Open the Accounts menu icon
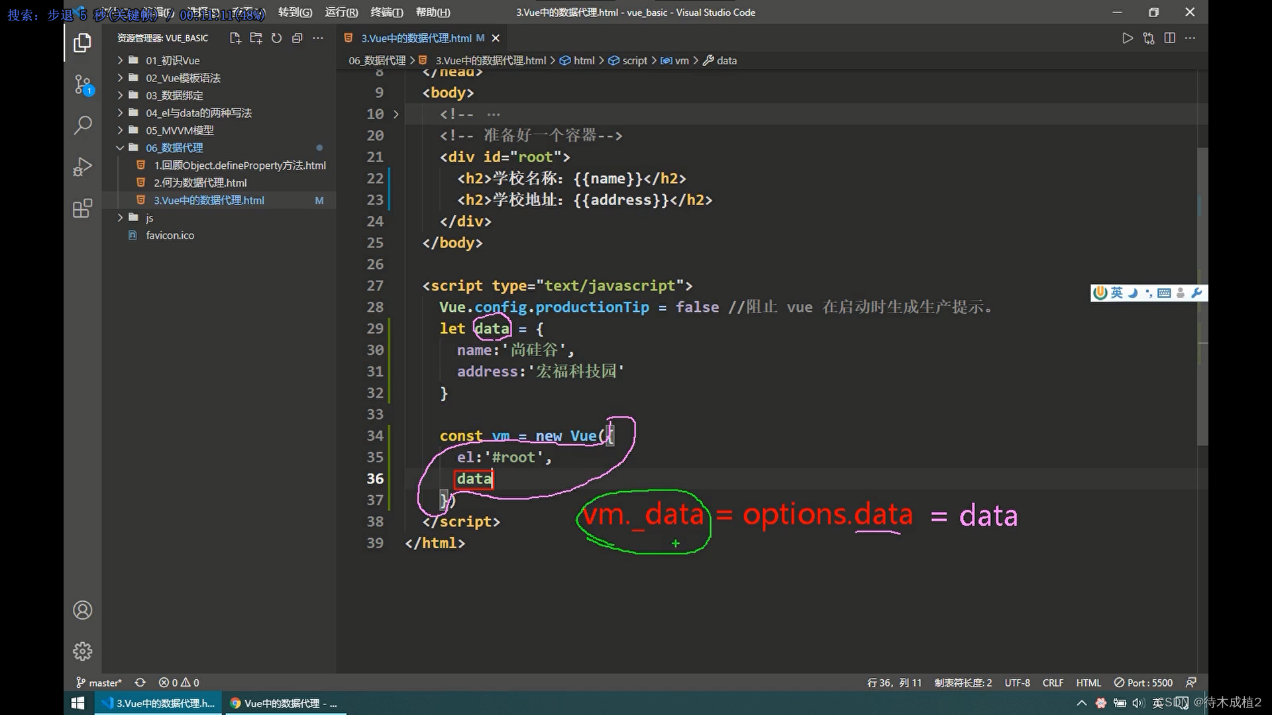The image size is (1272, 715). click(82, 610)
